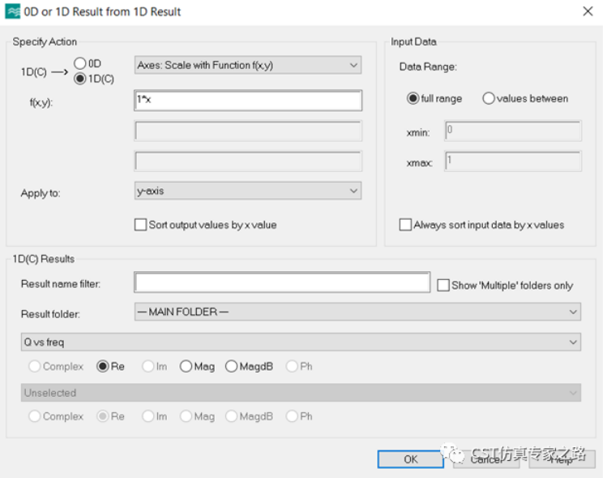Open the Result folder MAIN FOLDER dropdown
603x478 pixels.
coord(357,312)
